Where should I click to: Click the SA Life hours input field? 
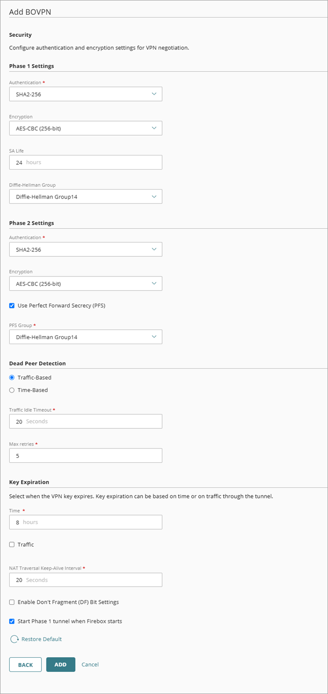86,162
